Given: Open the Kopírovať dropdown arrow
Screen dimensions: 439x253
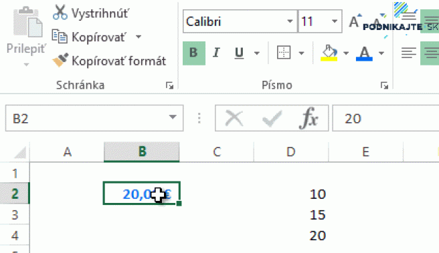Looking at the screenshot, I should pos(139,37).
